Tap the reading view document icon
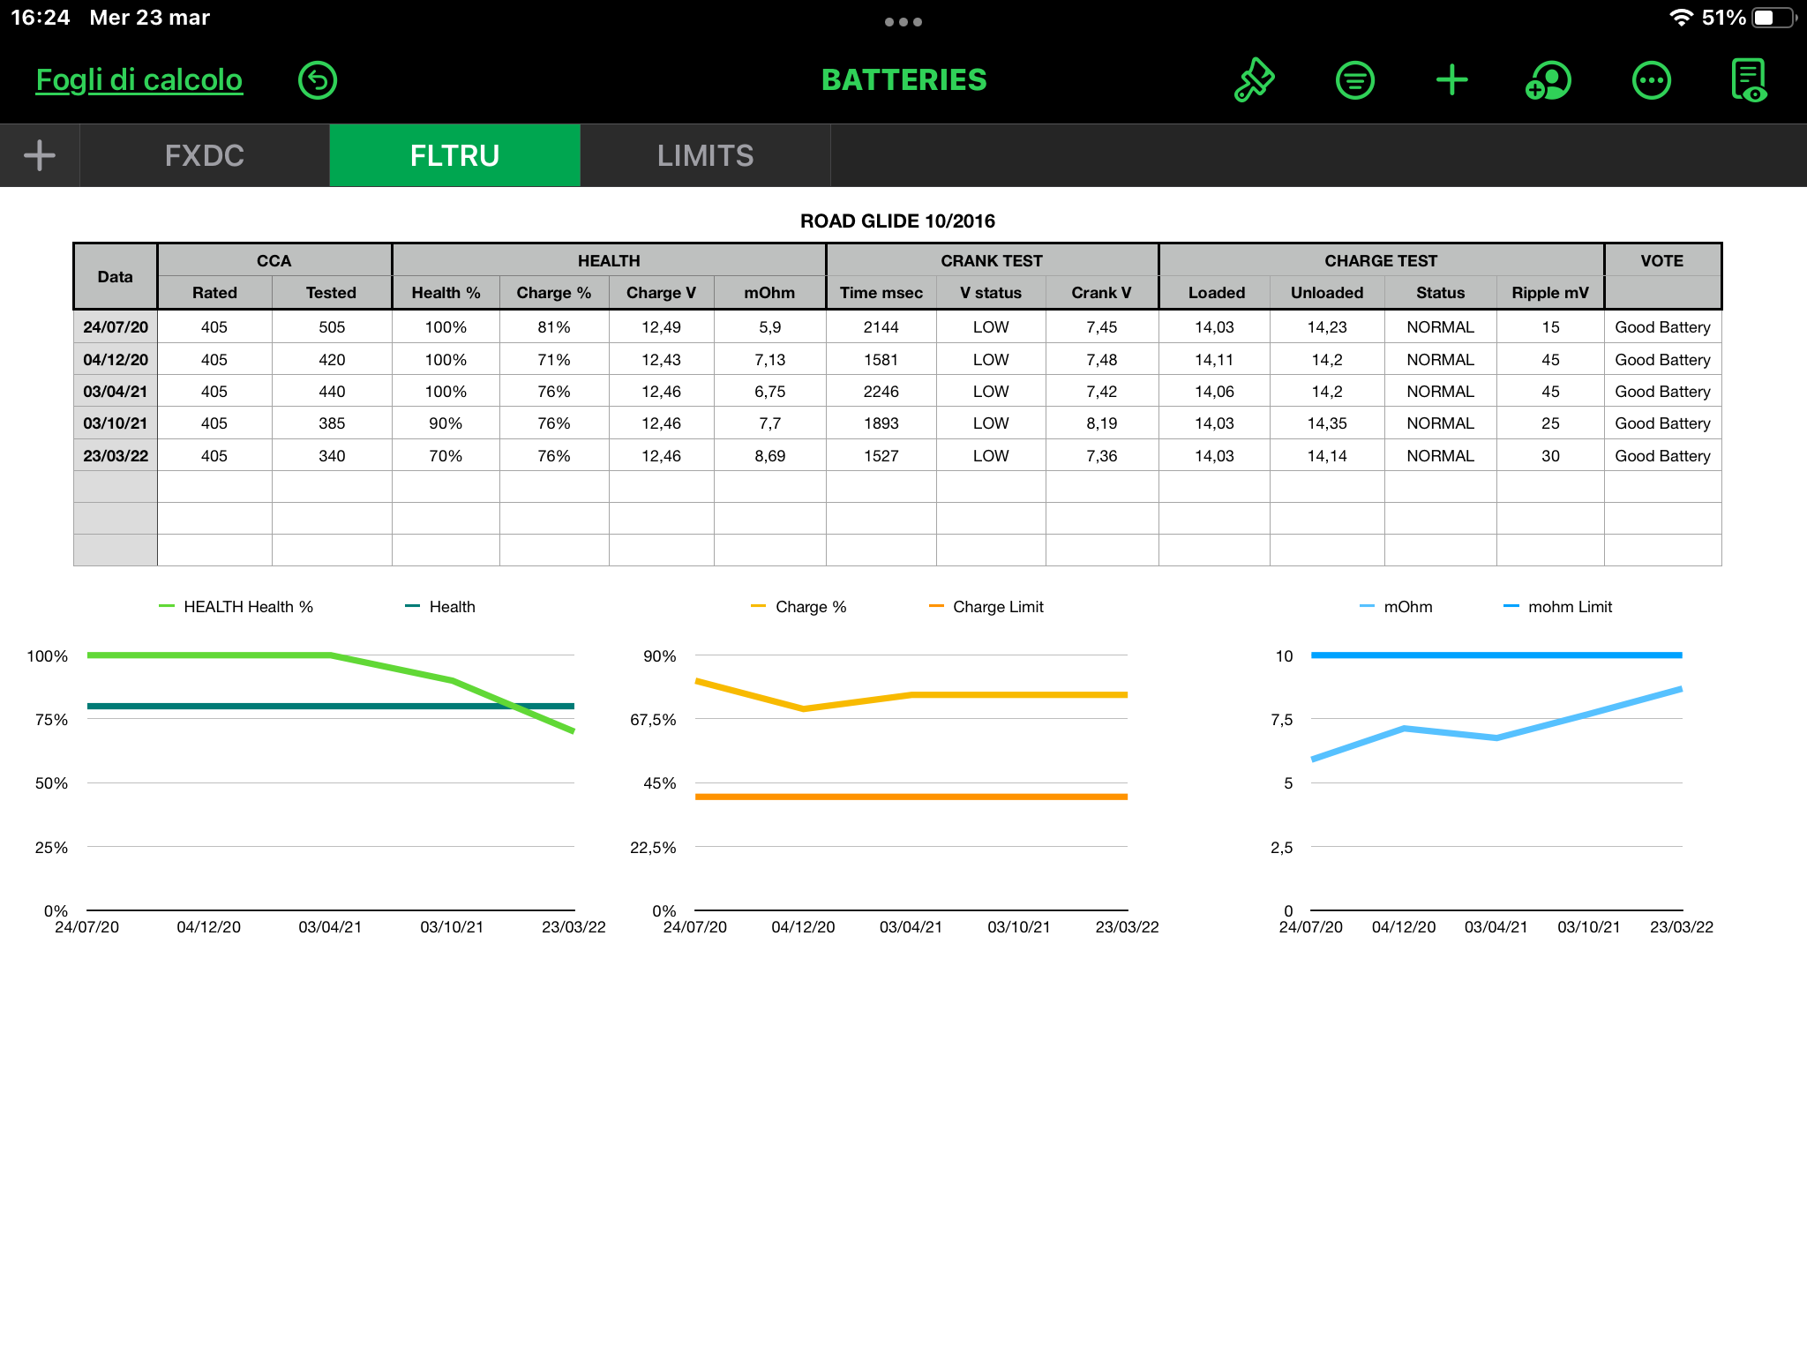Viewport: 1807px width, 1355px height. (1749, 80)
